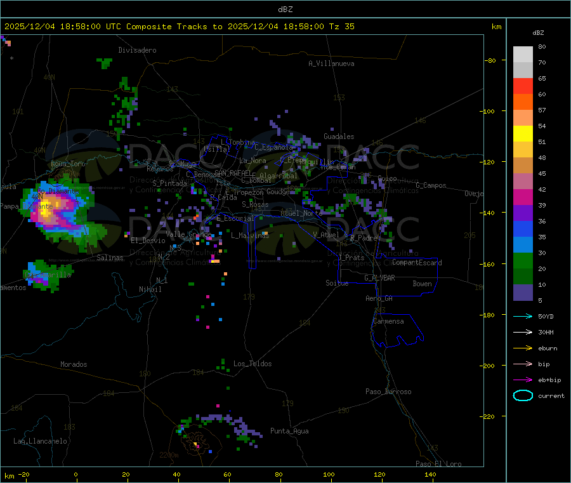Click the red 60 dBZ color swatch

(x=523, y=86)
